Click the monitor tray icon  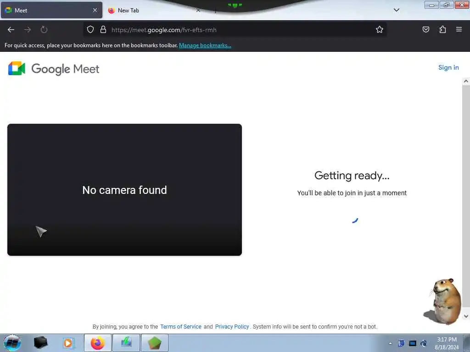[413, 343]
